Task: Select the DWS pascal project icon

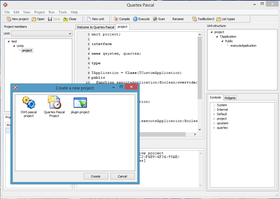Action: (29, 102)
